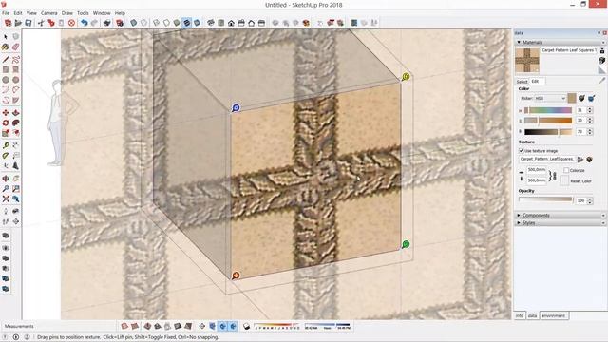Select the Push/Pull tool
This screenshot has width=608, height=342.
tap(15, 112)
